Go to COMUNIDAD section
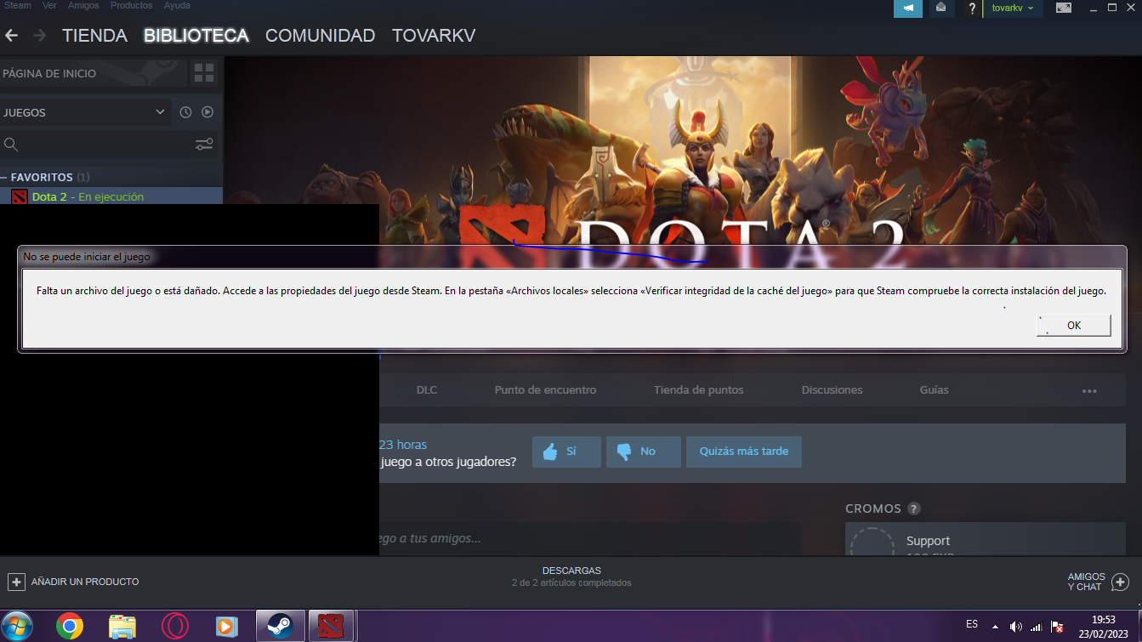Viewport: 1142px width, 642px height. pos(320,36)
